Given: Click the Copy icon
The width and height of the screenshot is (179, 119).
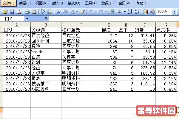Looking at the screenshot, I should tap(65, 12).
